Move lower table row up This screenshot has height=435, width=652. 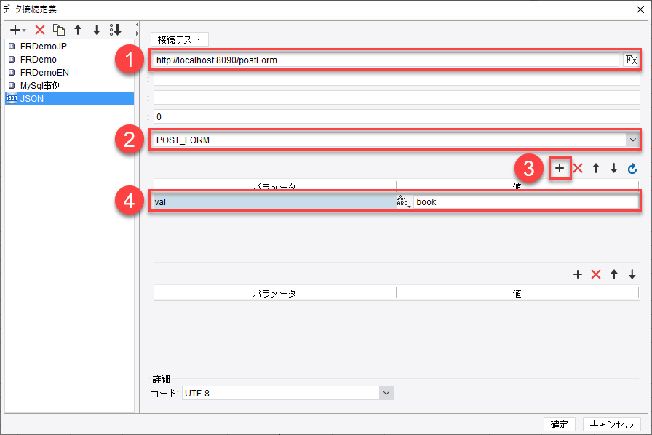click(x=614, y=274)
